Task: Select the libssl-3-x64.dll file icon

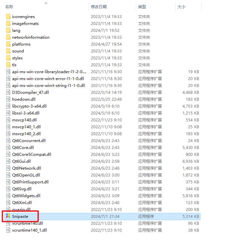Action: 8,113
